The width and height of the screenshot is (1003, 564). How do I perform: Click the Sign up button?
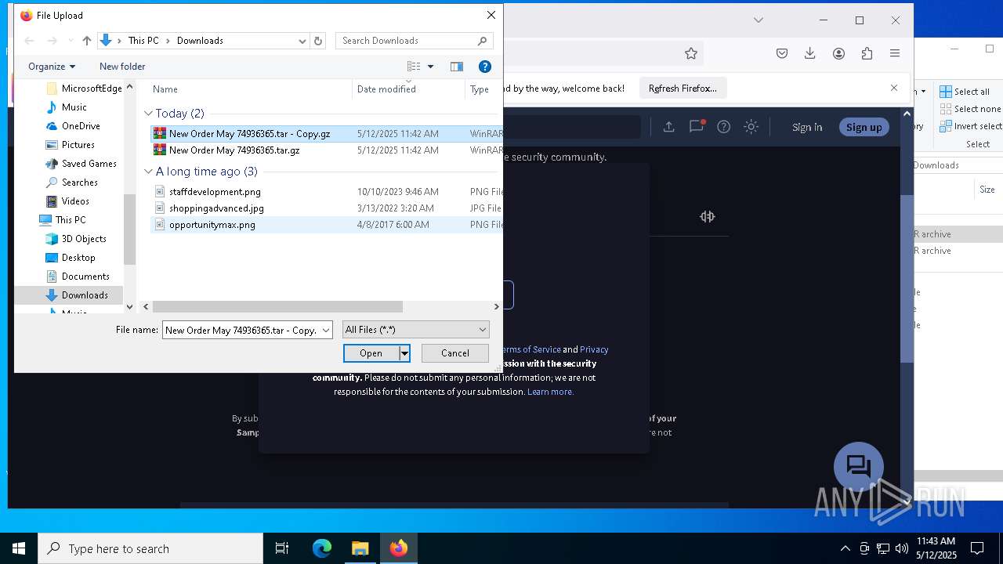point(864,127)
